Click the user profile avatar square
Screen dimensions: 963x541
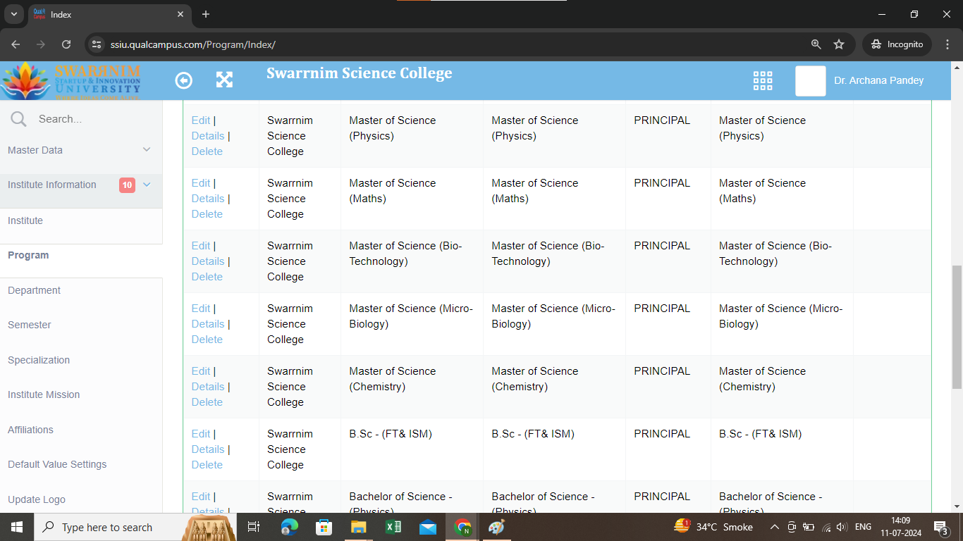click(x=811, y=80)
